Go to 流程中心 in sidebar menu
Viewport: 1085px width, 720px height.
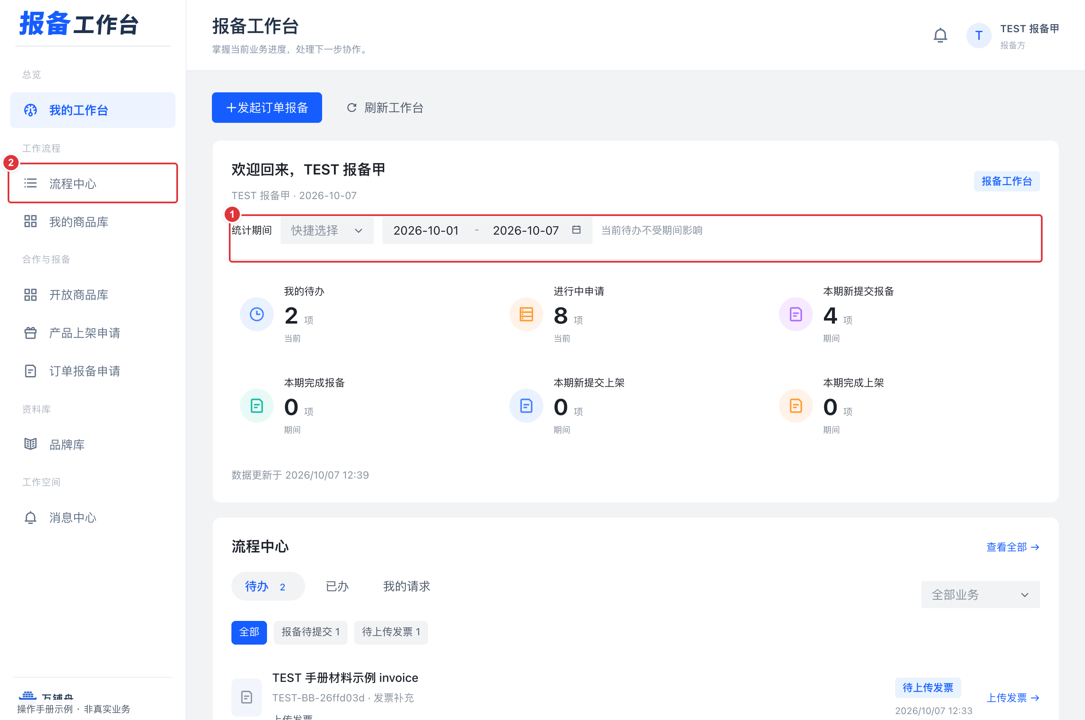tap(92, 184)
